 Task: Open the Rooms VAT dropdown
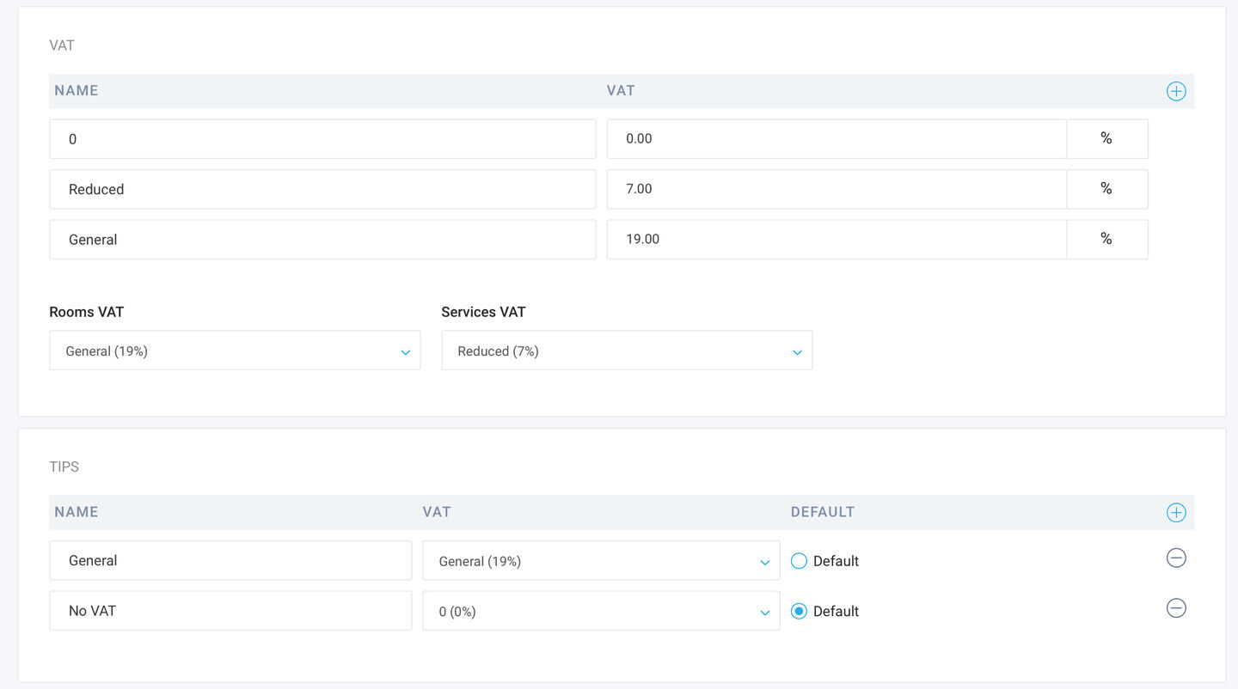(235, 351)
